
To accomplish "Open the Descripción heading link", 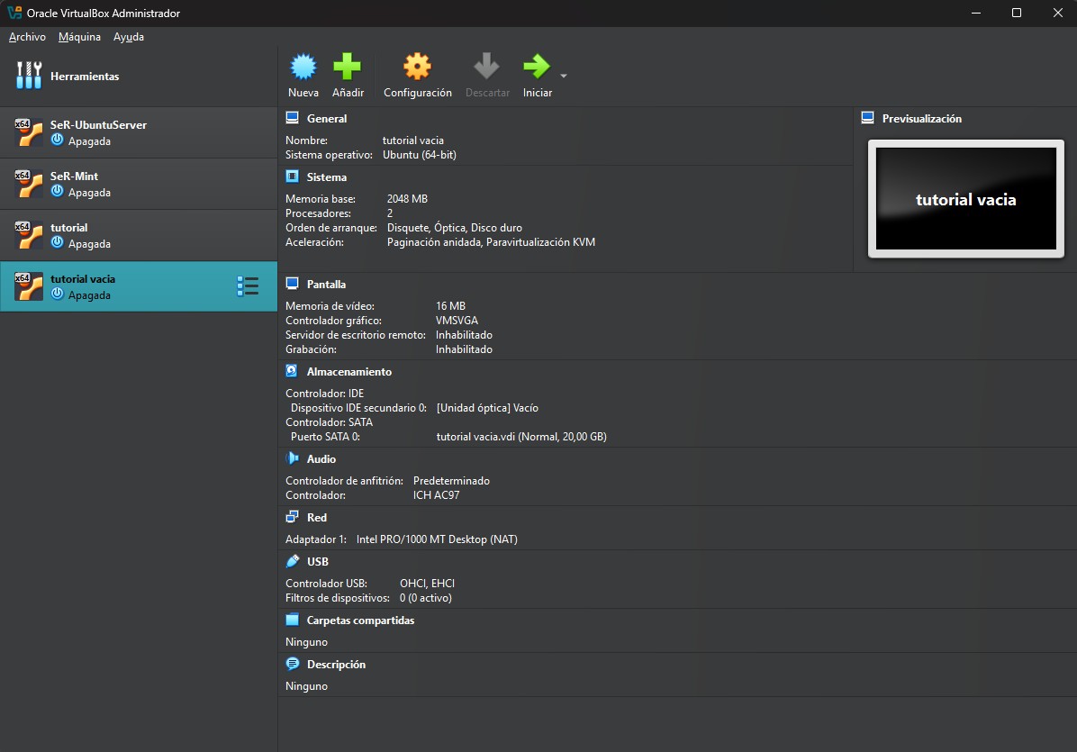I will [x=336, y=665].
